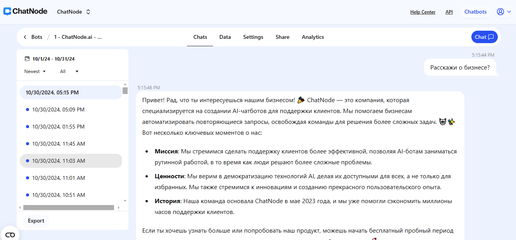Expand the account menu chevron
Viewport: 516px width, 240px height.
coord(509,12)
